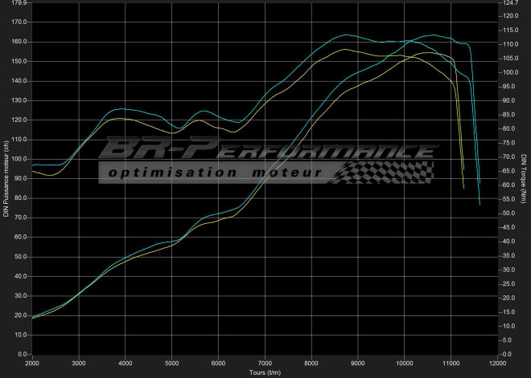The image size is (531, 378).
Task: Click the yellow torque curve start at 2000 rpm
Action: (x=34, y=171)
